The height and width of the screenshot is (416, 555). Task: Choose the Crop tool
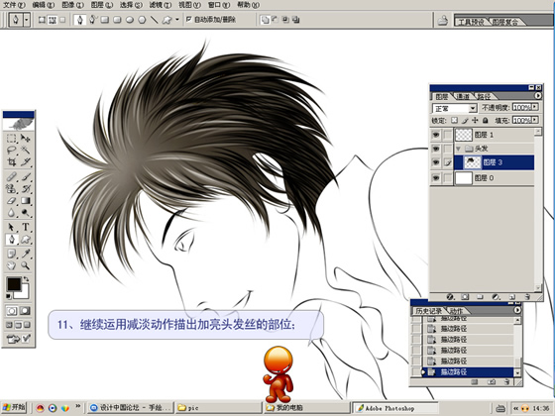12,162
